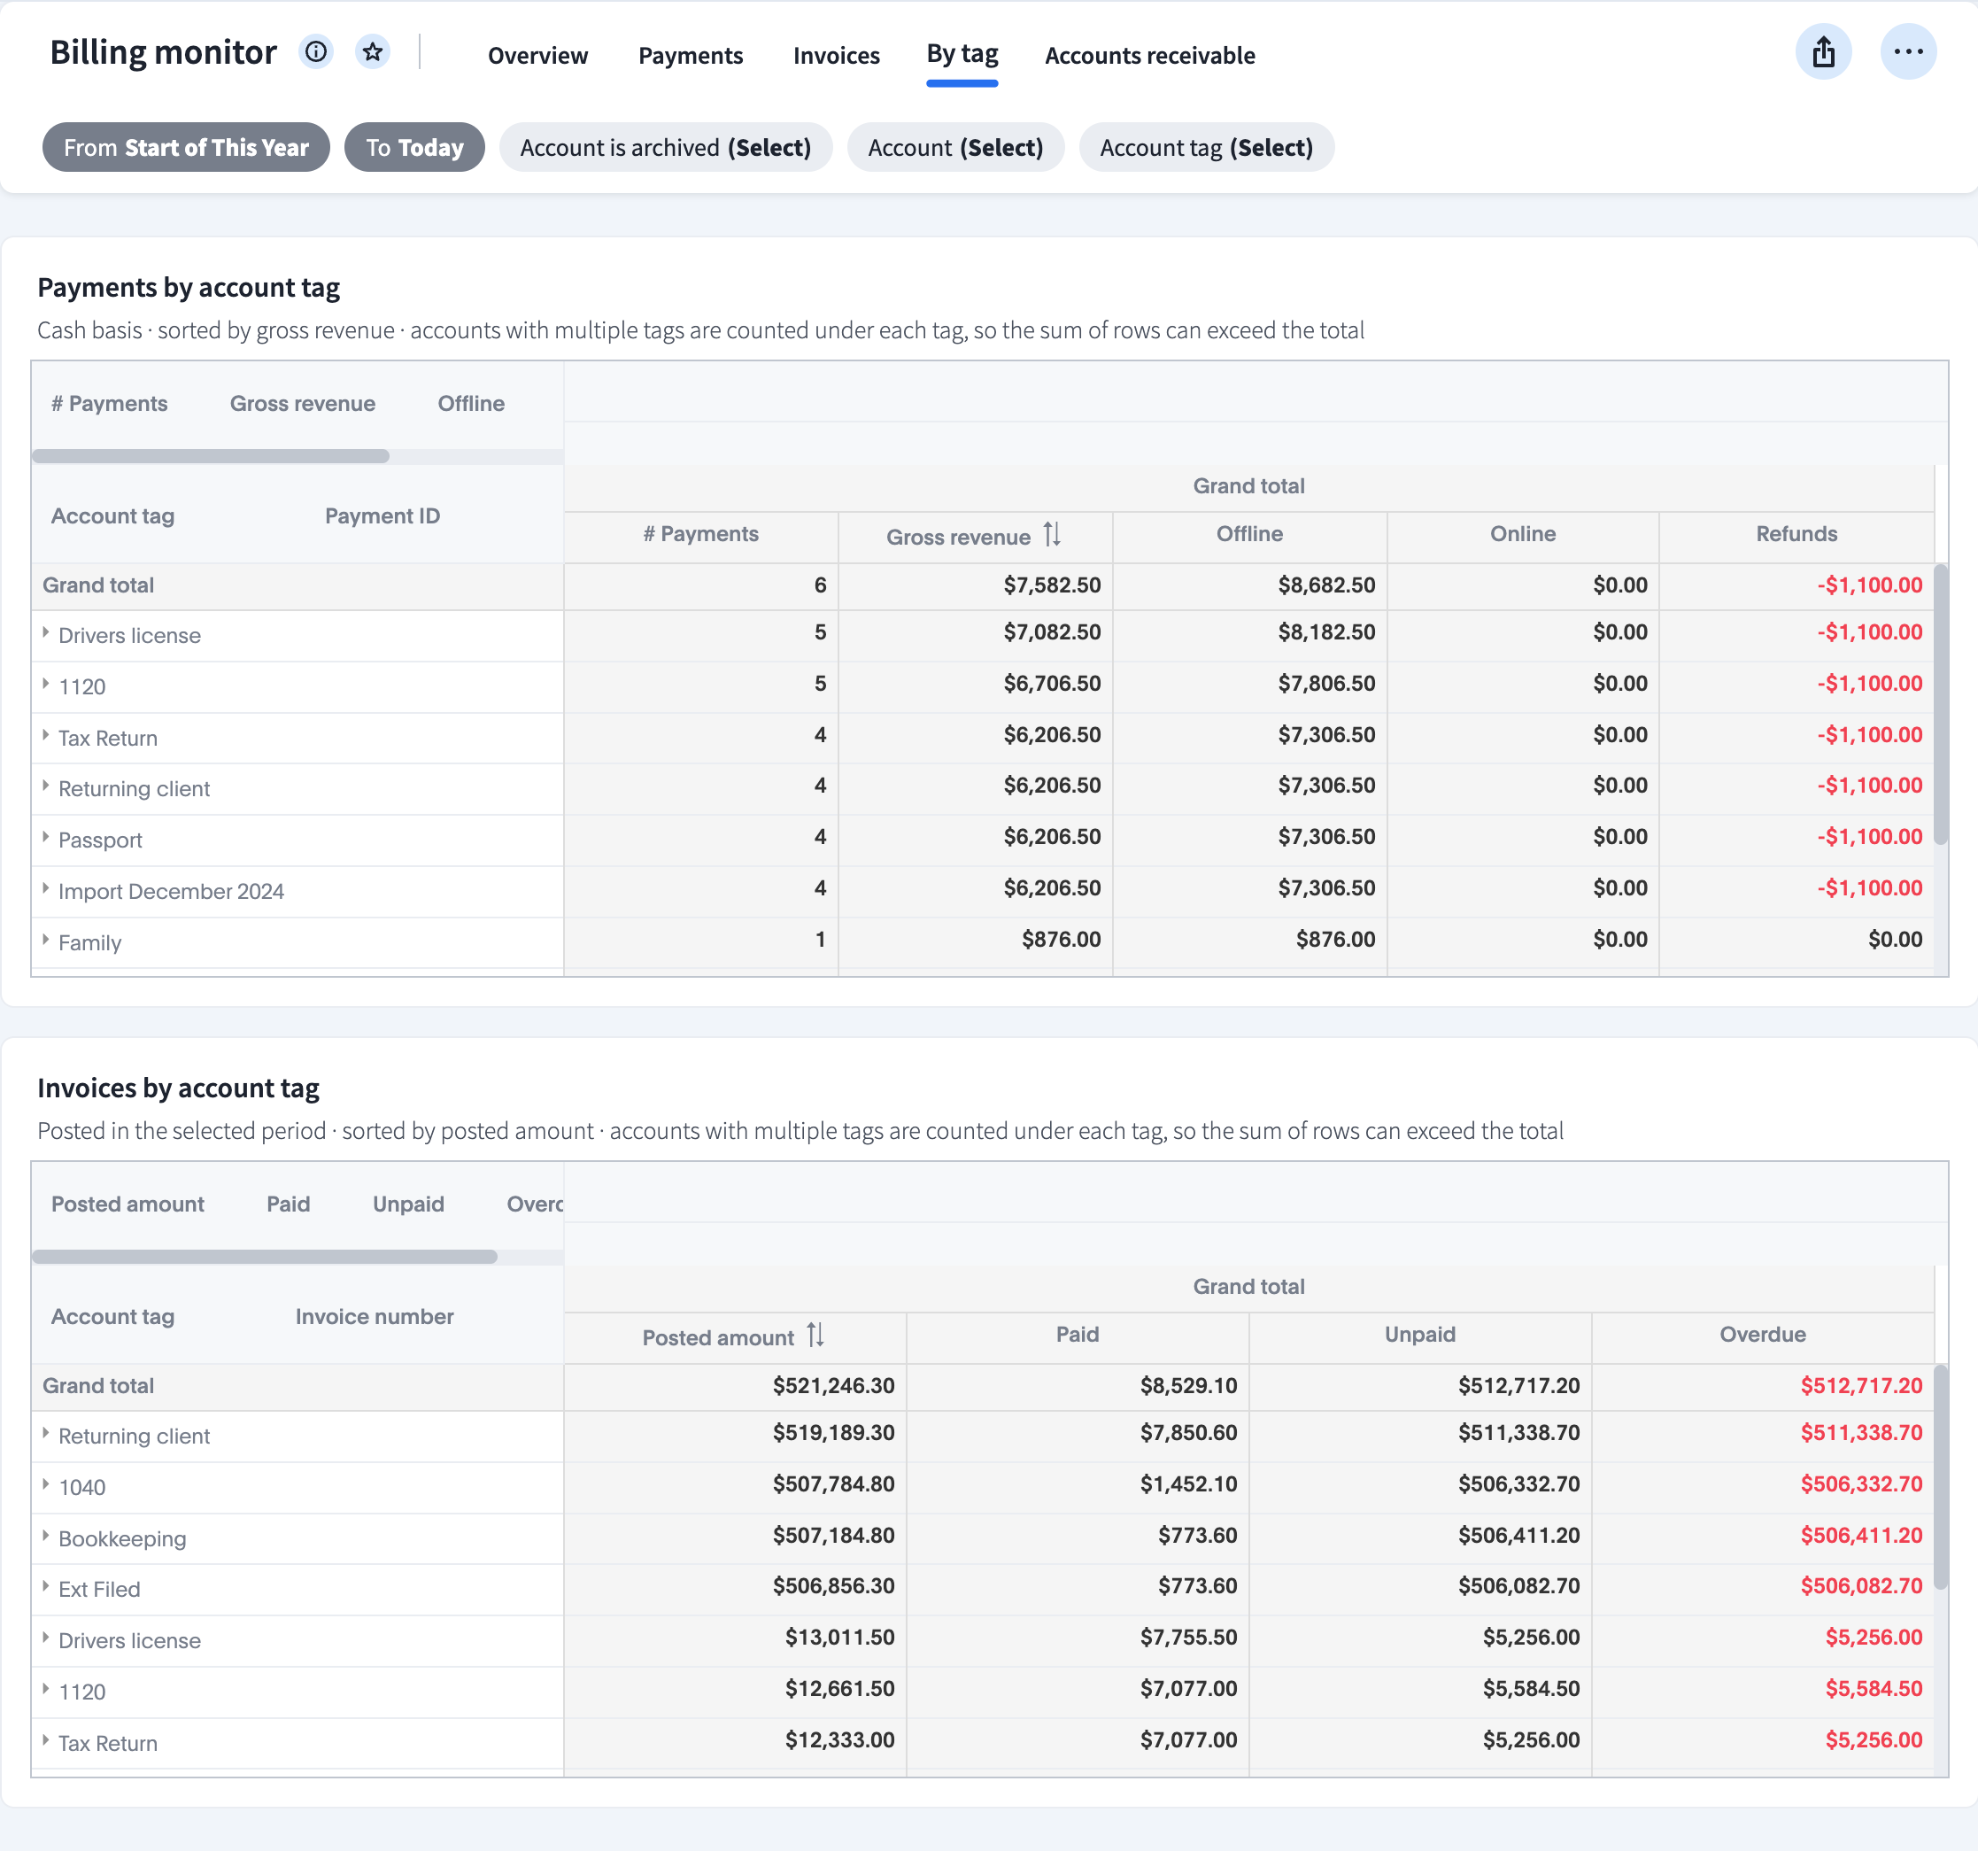This screenshot has height=1851, width=1978.
Task: Click the vertical scrollbar of Payments table
Action: pyautogui.click(x=1940, y=705)
